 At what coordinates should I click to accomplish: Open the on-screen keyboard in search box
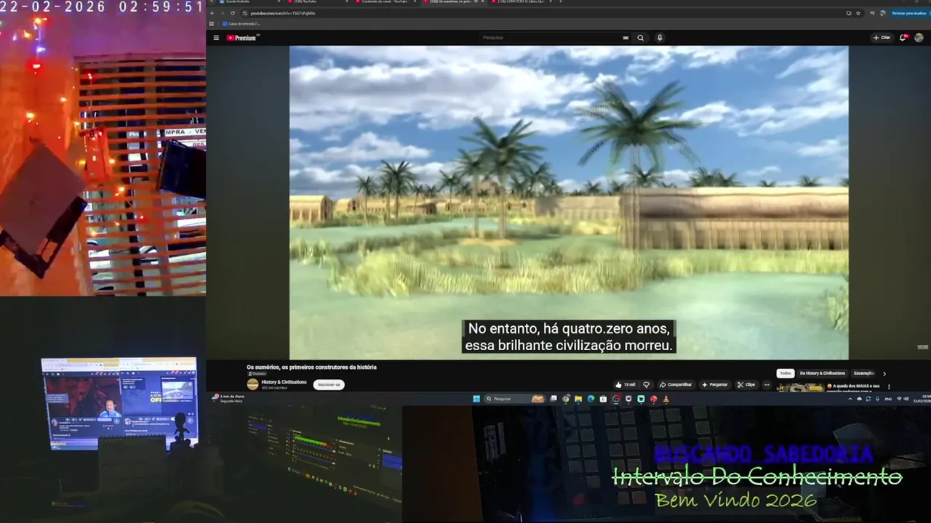click(x=626, y=38)
